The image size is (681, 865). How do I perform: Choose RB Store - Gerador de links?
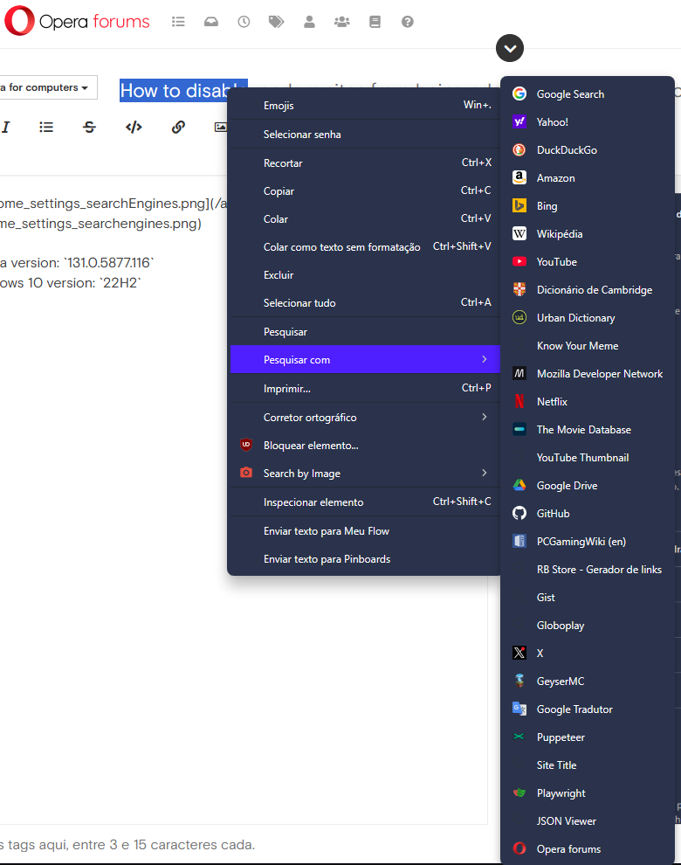tap(588, 570)
